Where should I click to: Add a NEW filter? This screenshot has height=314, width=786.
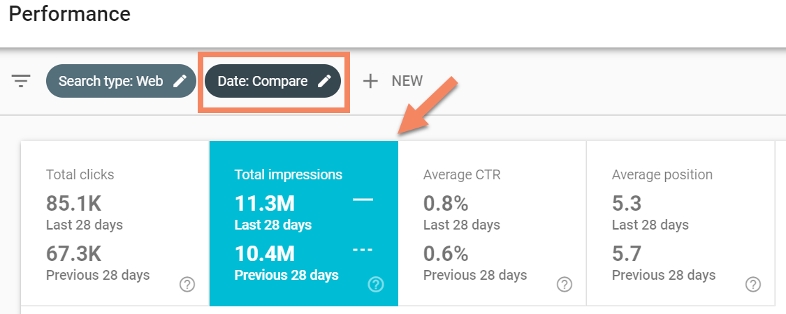(407, 81)
